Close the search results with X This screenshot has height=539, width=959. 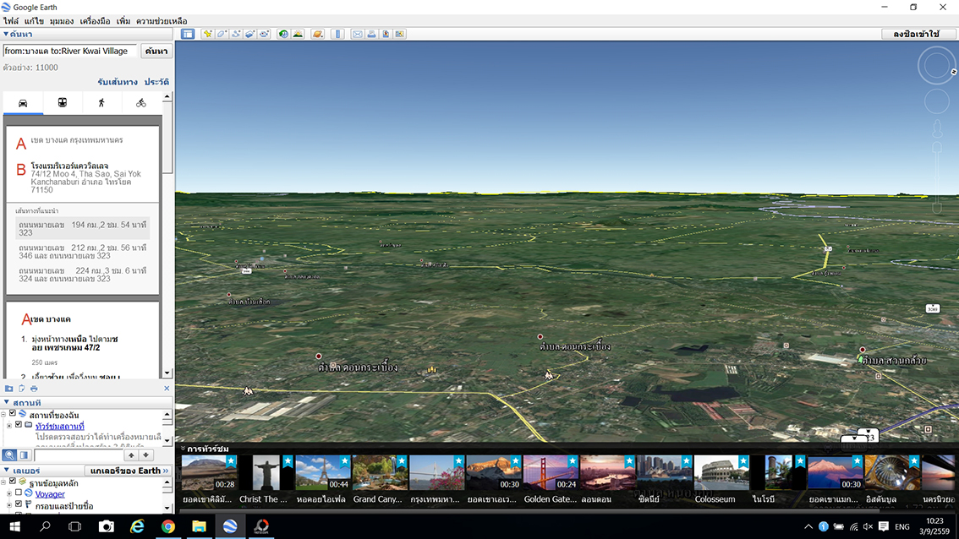[167, 388]
